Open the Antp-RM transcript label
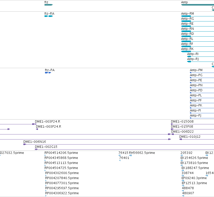This screenshot has width=214, height=197. tap(187, 14)
